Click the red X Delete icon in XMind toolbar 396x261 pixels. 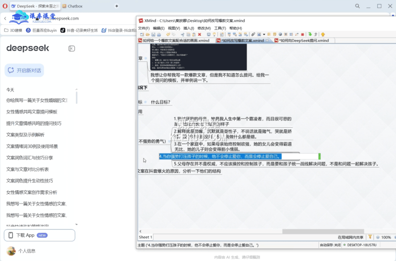point(199,34)
